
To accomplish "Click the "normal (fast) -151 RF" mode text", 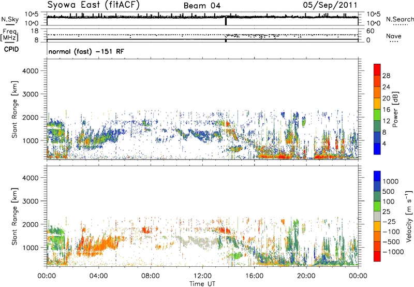I will tap(86, 51).
